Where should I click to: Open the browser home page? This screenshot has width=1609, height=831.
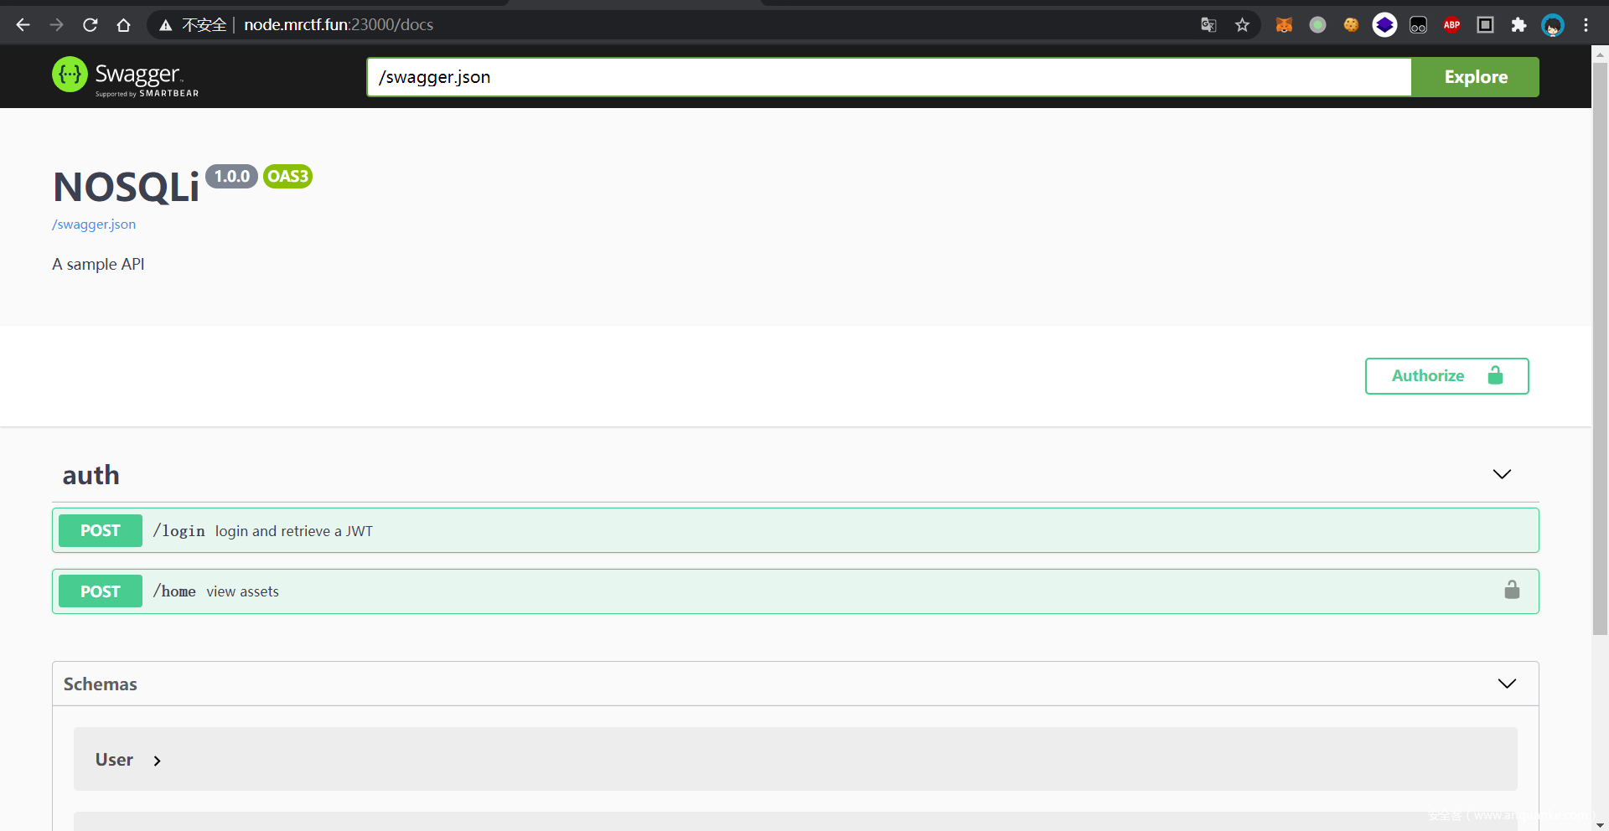(124, 25)
